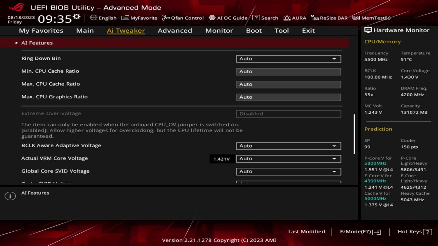Screen dimensions: 438x246
Task: Expand the AI Features submenu
Action: tap(175, 43)
